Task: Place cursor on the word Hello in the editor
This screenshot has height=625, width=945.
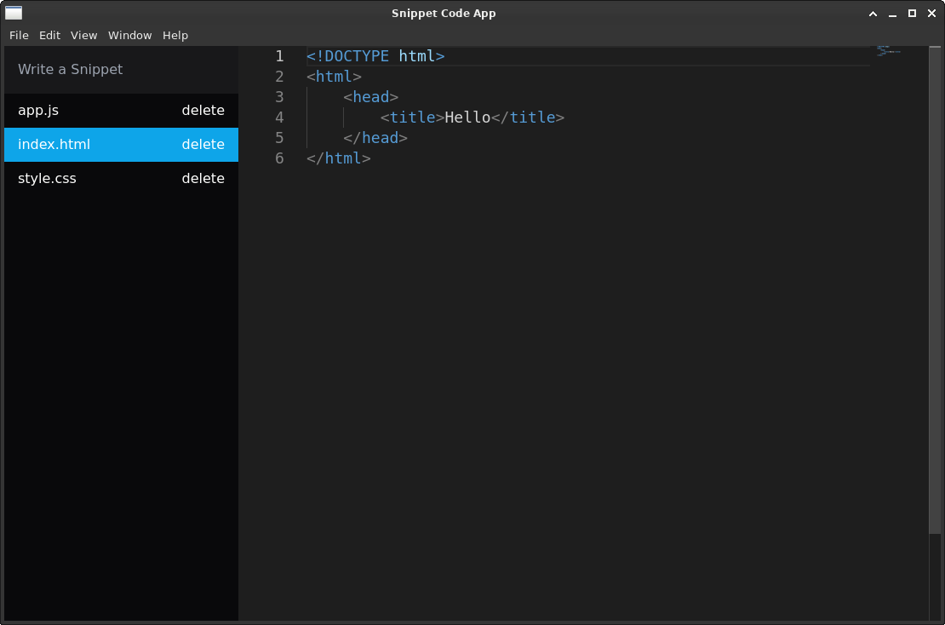Action: 467,118
